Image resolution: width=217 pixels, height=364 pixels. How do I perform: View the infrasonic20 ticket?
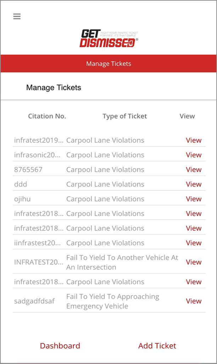point(194,155)
